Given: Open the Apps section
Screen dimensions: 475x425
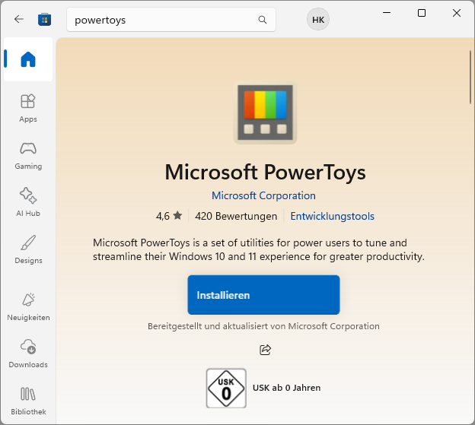Looking at the screenshot, I should pos(28,107).
